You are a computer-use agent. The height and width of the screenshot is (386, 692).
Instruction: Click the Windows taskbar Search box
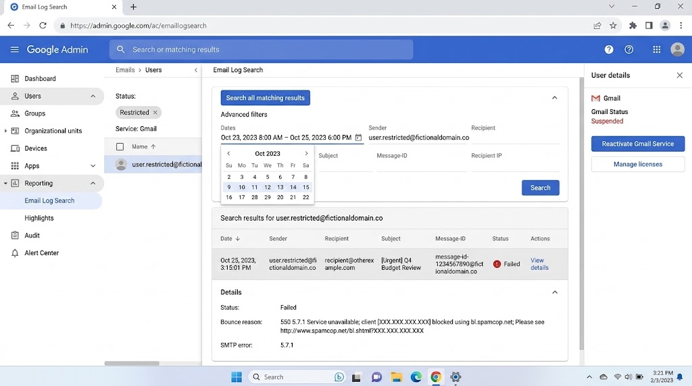click(x=297, y=377)
